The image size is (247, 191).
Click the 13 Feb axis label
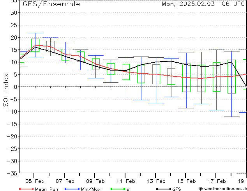156,181
